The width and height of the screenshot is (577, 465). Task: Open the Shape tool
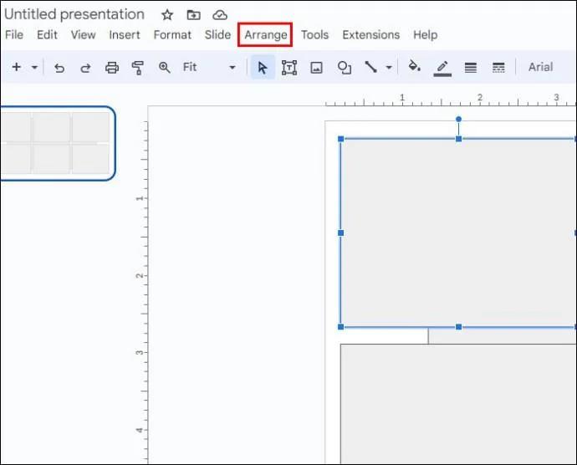point(344,68)
